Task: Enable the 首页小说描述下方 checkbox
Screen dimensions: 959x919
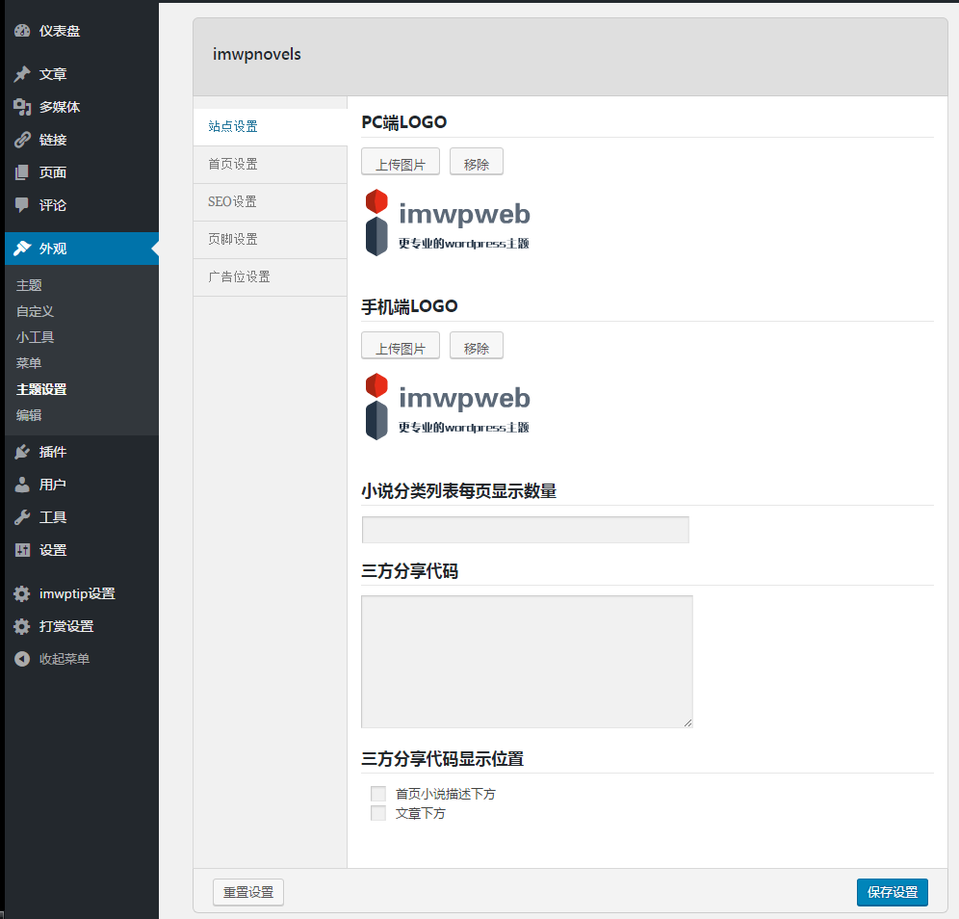Action: pyautogui.click(x=378, y=794)
